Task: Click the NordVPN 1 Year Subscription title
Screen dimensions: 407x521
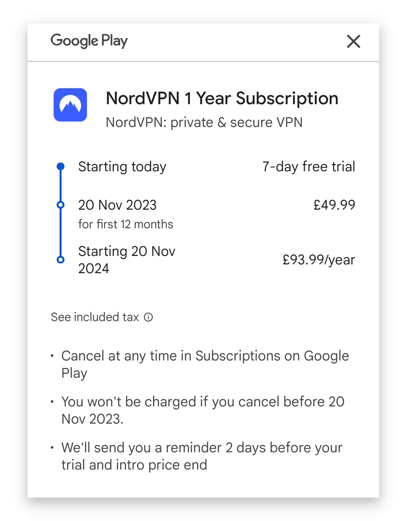Action: tap(222, 98)
